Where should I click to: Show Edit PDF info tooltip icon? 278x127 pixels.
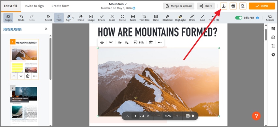[x=257, y=18]
